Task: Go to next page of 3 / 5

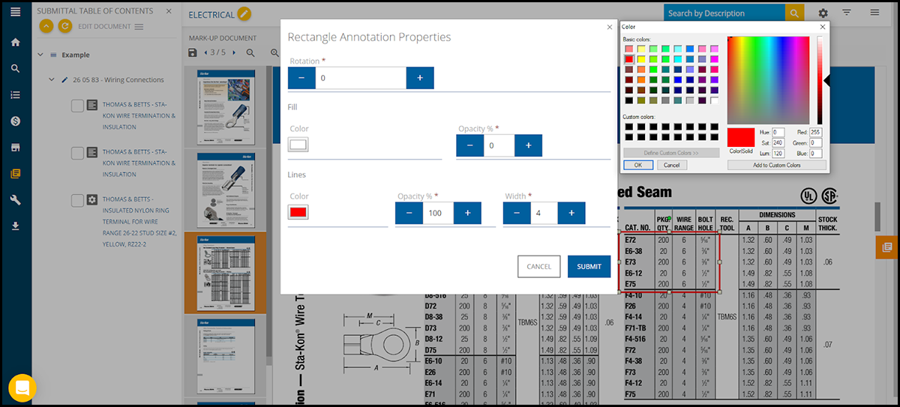Action: (234, 52)
